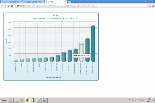Open Internet Explorer from the taskbar
This screenshot has height=103, width=155.
click(x=10, y=100)
